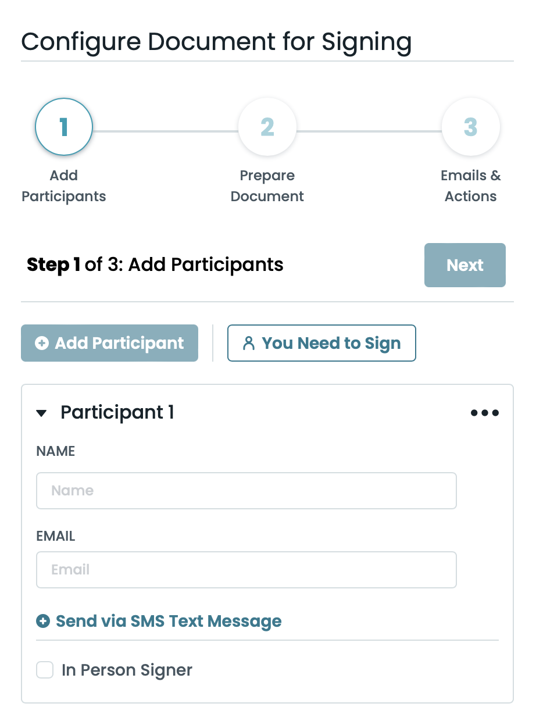The width and height of the screenshot is (536, 714).
Task: Click the person icon in You Need to Sign
Action: click(x=249, y=344)
